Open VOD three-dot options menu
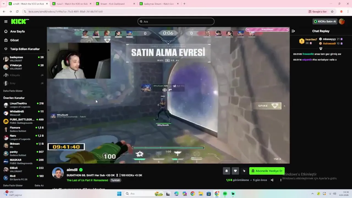Image resolution: width=352 pixels, height=198 pixels. coord(281,180)
